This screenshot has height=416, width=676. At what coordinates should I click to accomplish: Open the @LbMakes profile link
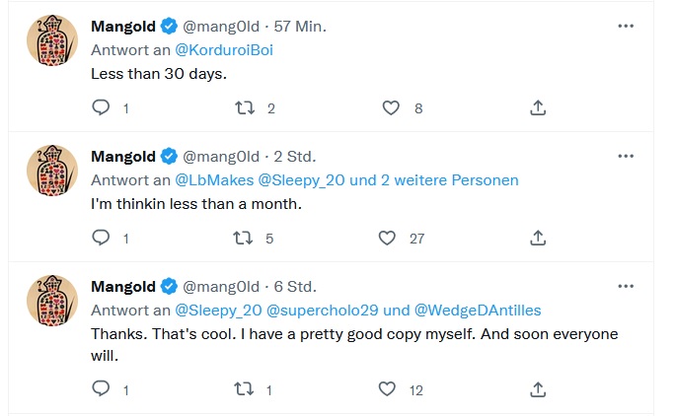214,180
